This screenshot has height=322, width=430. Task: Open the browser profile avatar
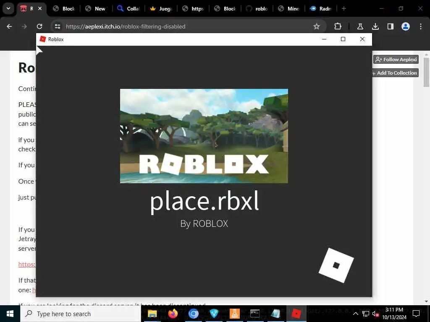coord(405,26)
